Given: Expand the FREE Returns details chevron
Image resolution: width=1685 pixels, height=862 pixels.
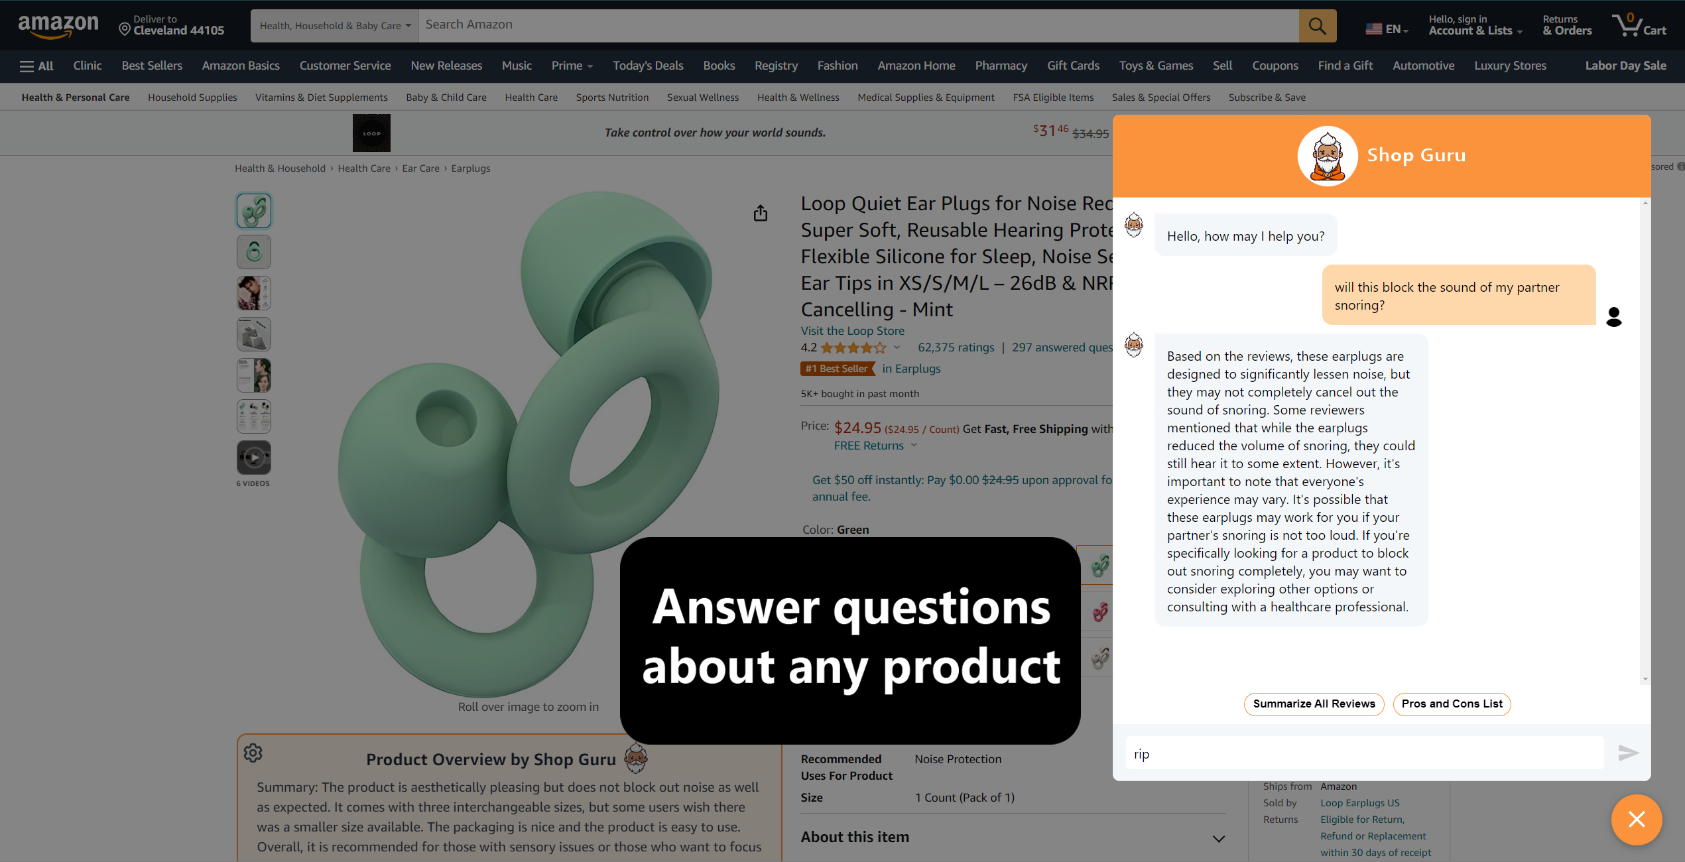Looking at the screenshot, I should (x=914, y=446).
